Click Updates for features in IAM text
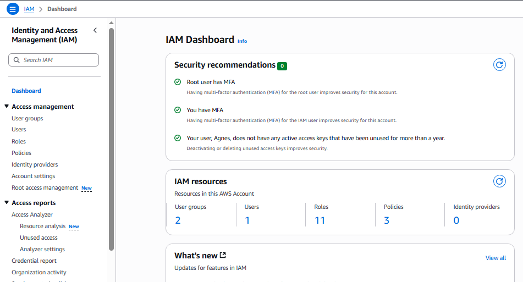This screenshot has width=523, height=282. (210, 268)
